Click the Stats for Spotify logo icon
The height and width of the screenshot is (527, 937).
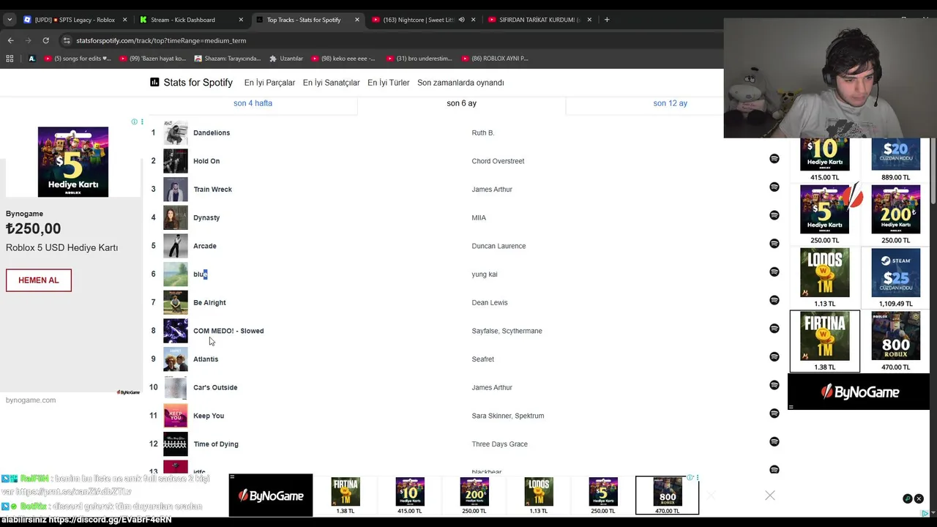[154, 83]
